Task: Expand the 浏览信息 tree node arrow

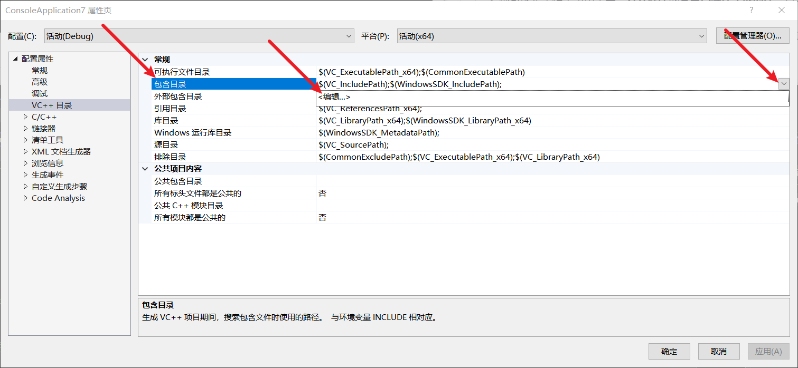Action: (x=25, y=163)
